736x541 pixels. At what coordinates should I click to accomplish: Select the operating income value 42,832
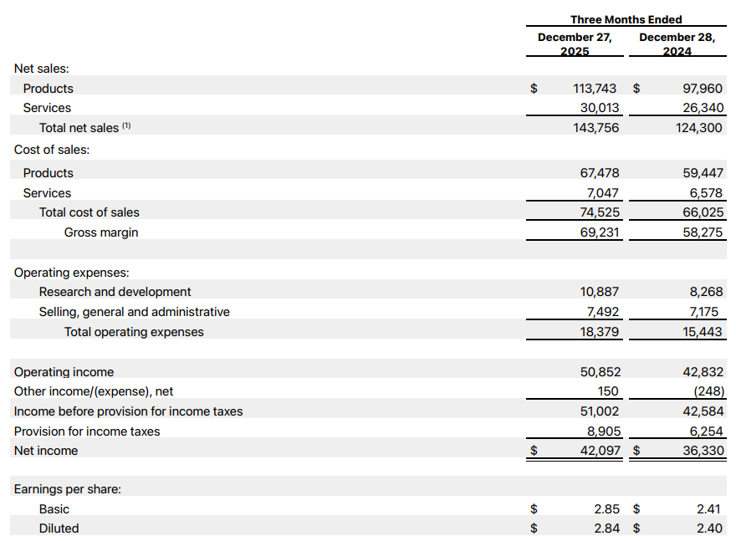[703, 372]
